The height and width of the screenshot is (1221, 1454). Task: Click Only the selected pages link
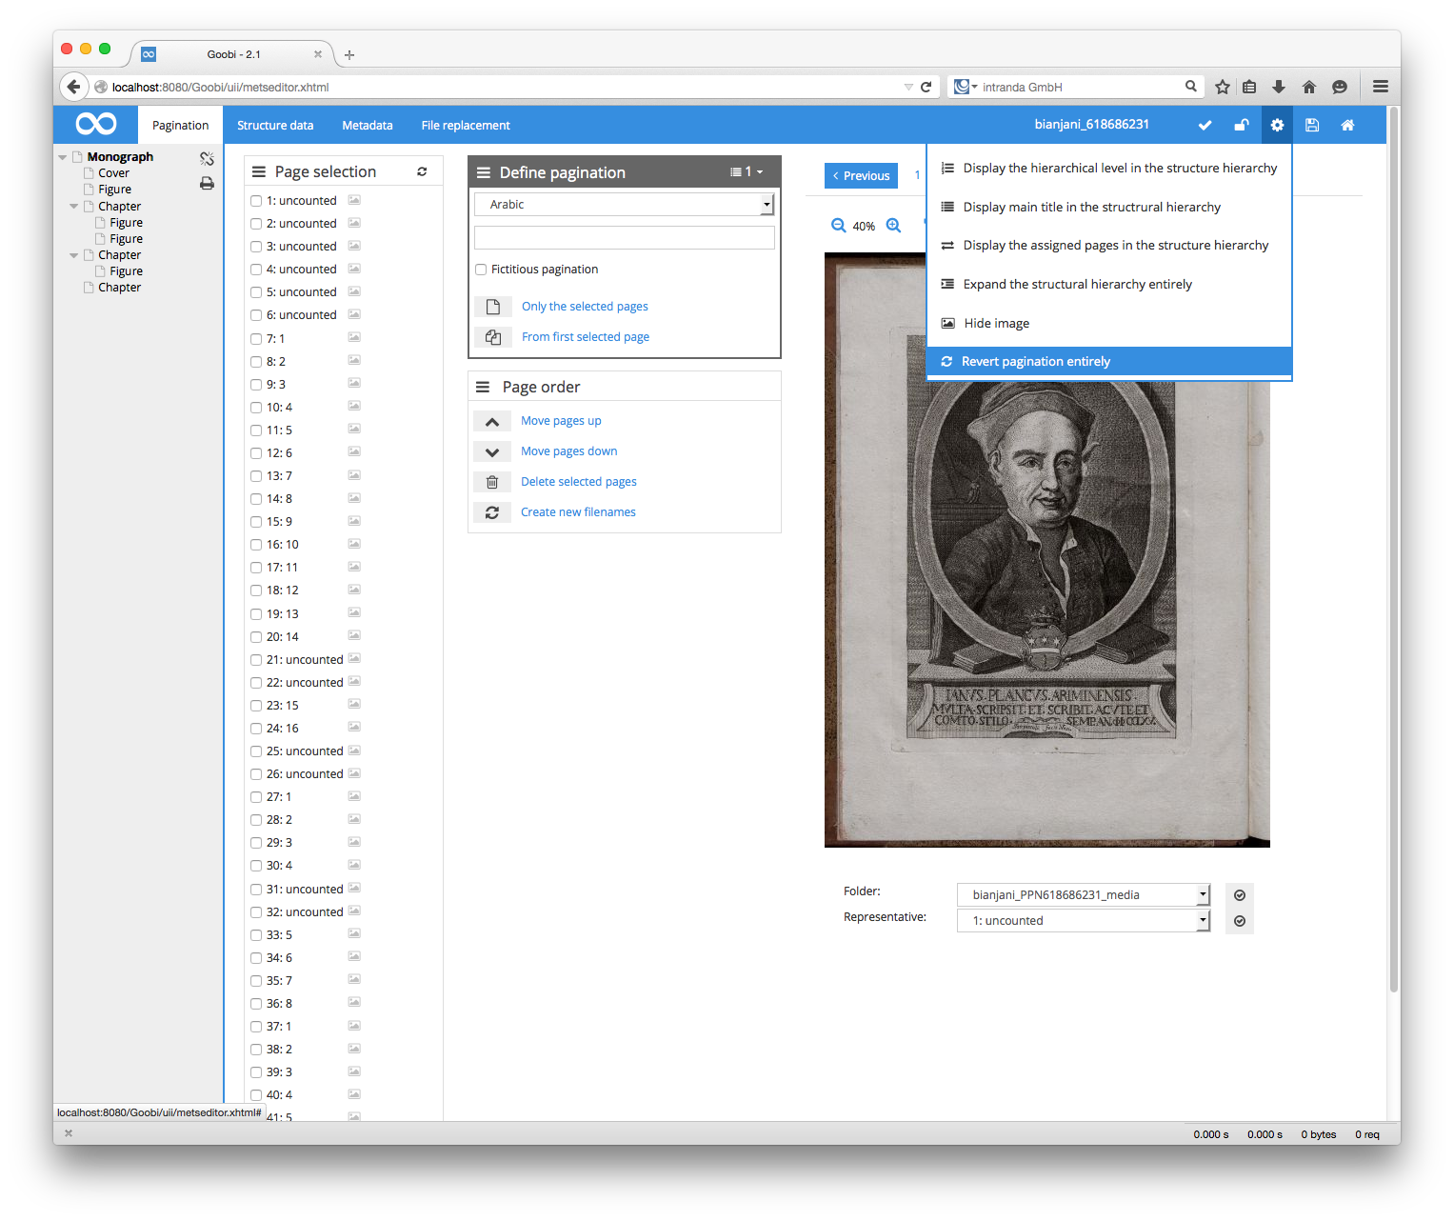pos(585,307)
